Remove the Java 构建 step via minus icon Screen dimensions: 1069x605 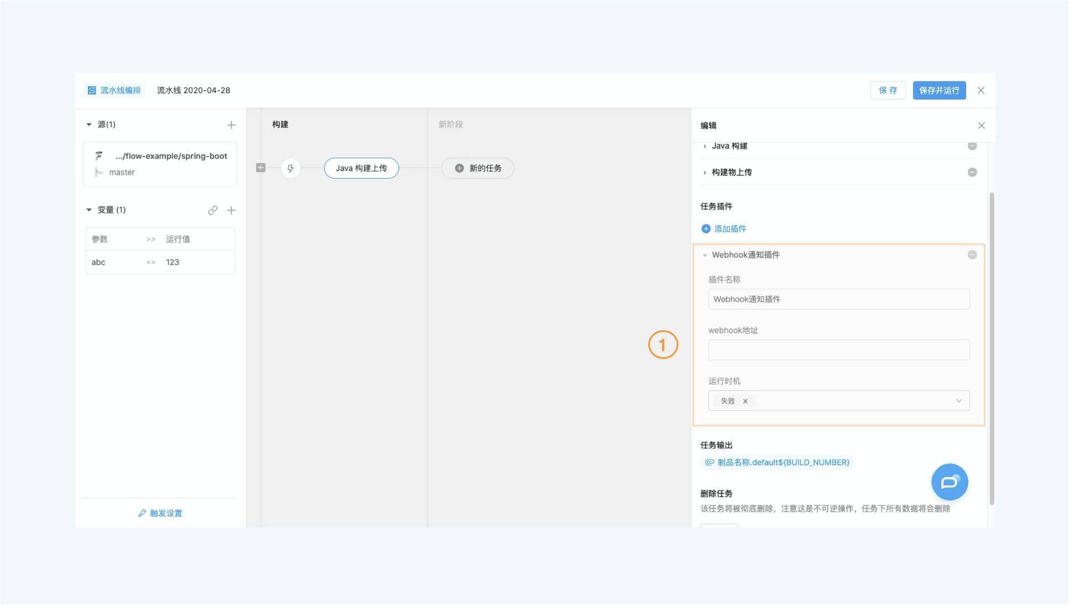(972, 146)
